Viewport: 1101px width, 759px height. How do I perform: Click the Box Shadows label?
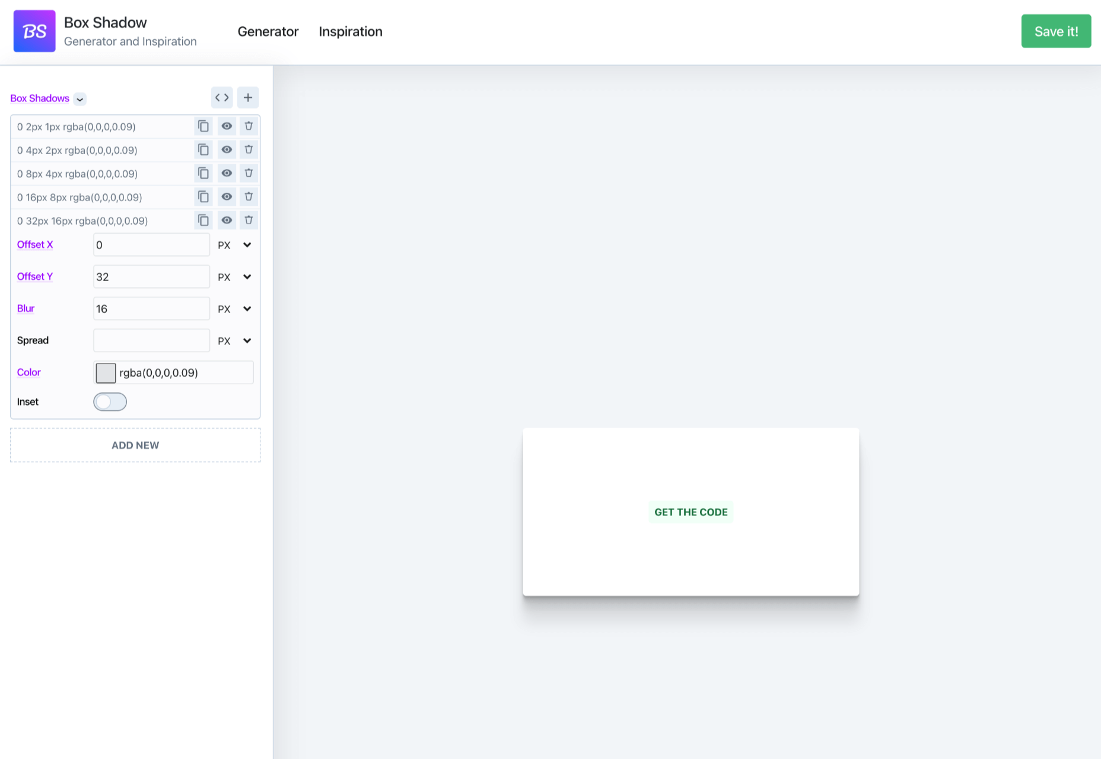pos(40,98)
